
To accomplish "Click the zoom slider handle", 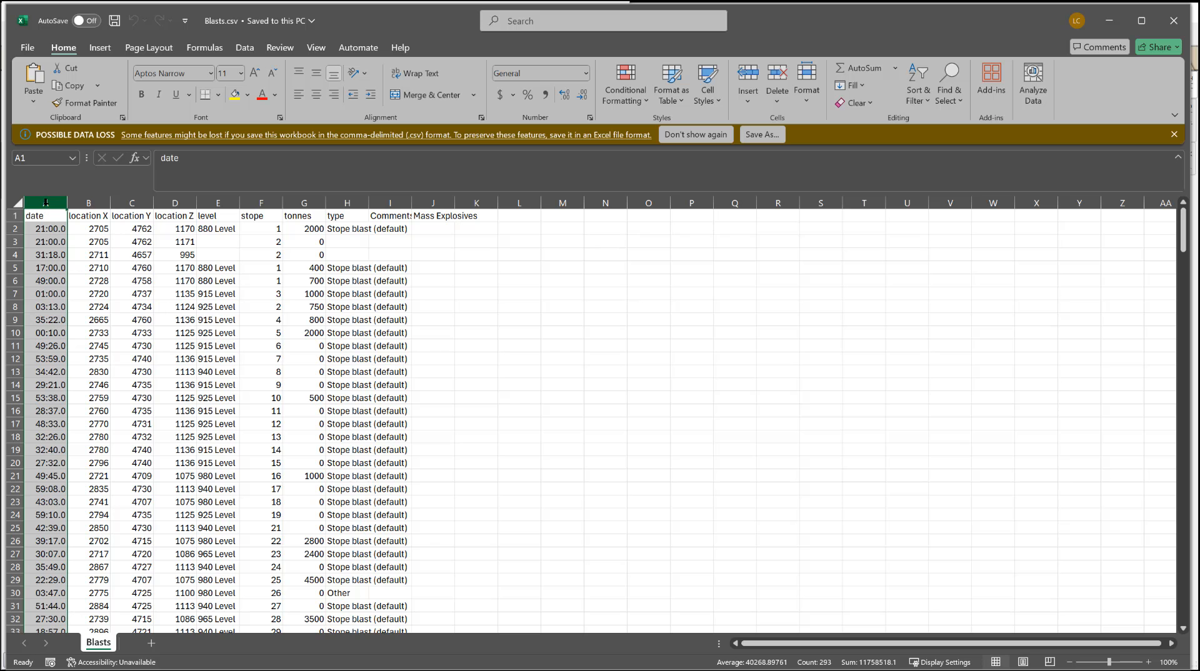I will pos(1109,662).
